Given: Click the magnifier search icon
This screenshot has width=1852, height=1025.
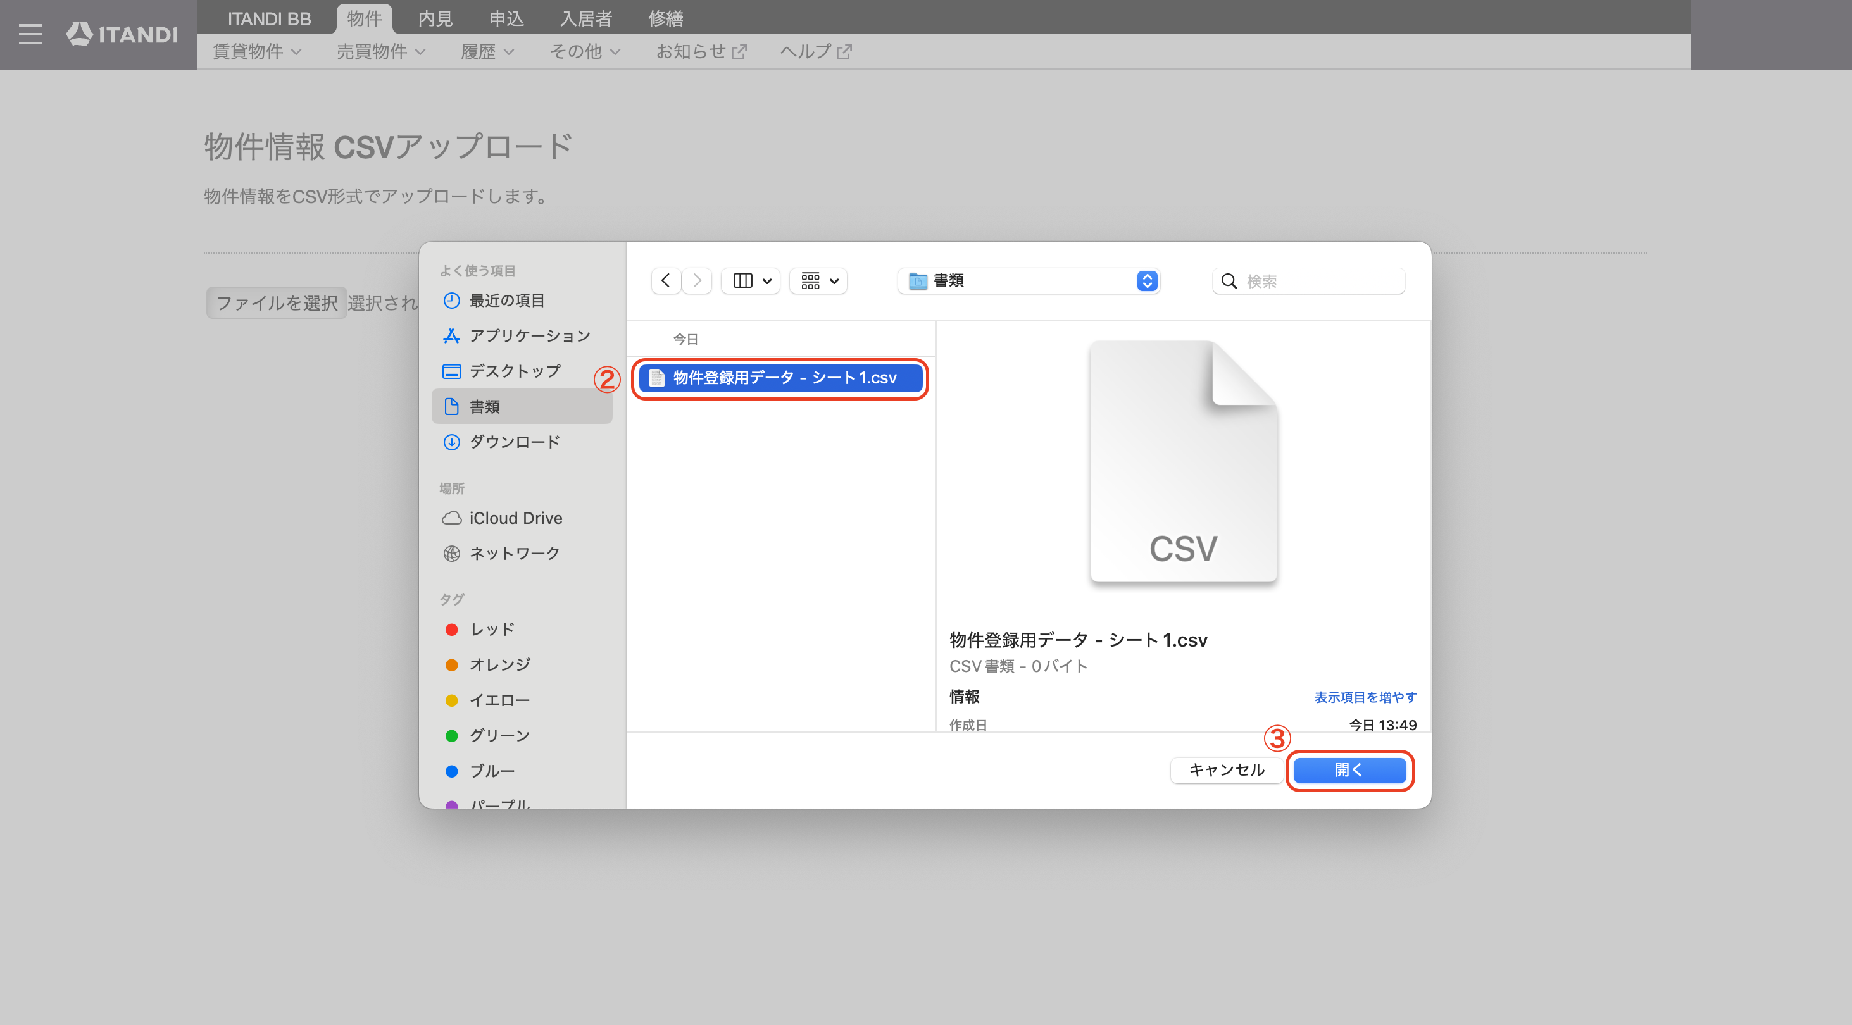Looking at the screenshot, I should [1229, 281].
